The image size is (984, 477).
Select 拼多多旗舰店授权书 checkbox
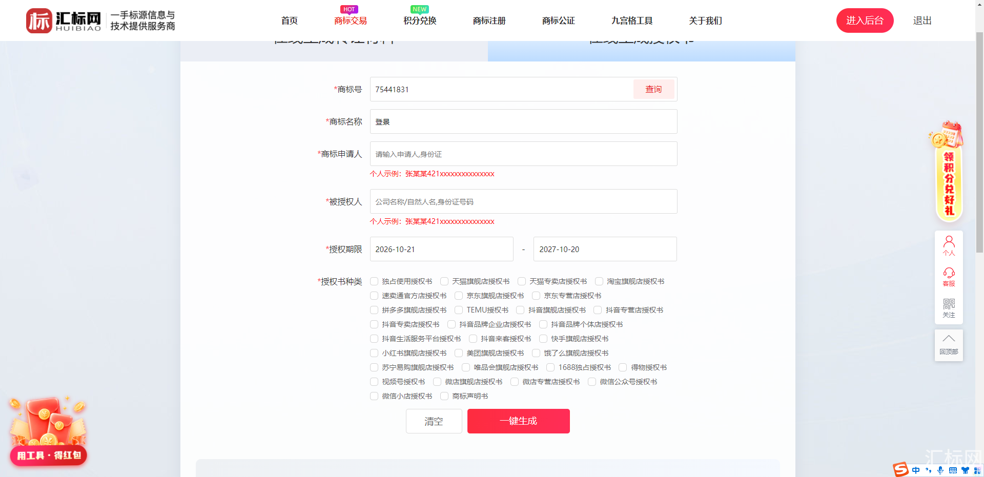[x=374, y=310]
